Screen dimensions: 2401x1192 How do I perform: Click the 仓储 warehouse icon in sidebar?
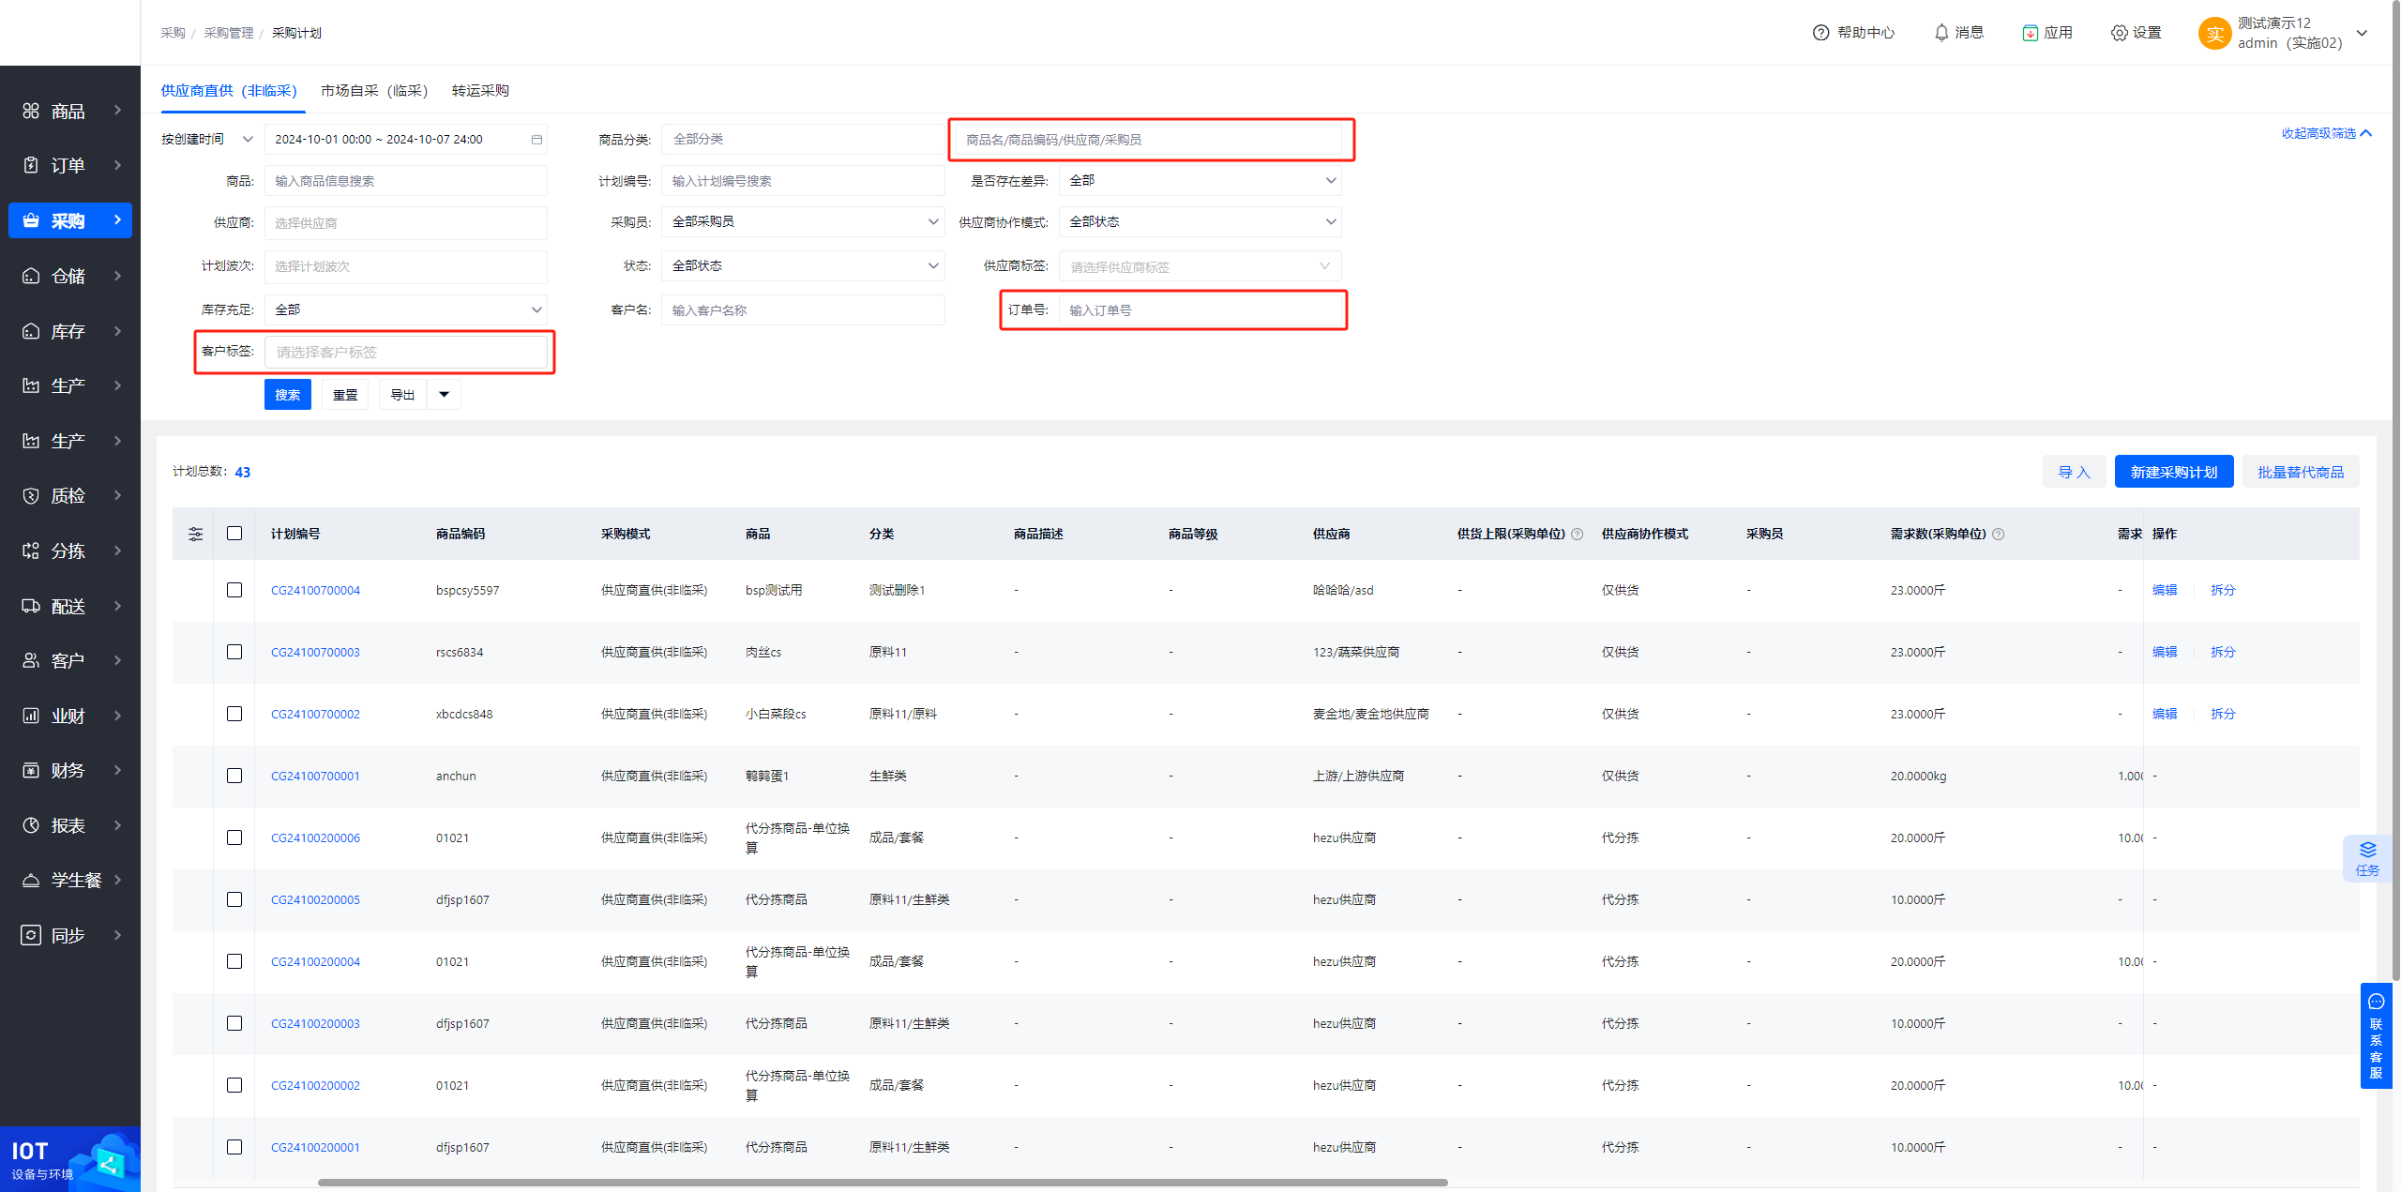coord(31,276)
